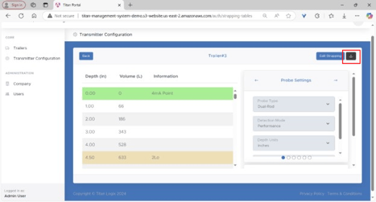This screenshot has width=376, height=202.
Task: Click the Not secure warning icon
Action: [x=50, y=16]
